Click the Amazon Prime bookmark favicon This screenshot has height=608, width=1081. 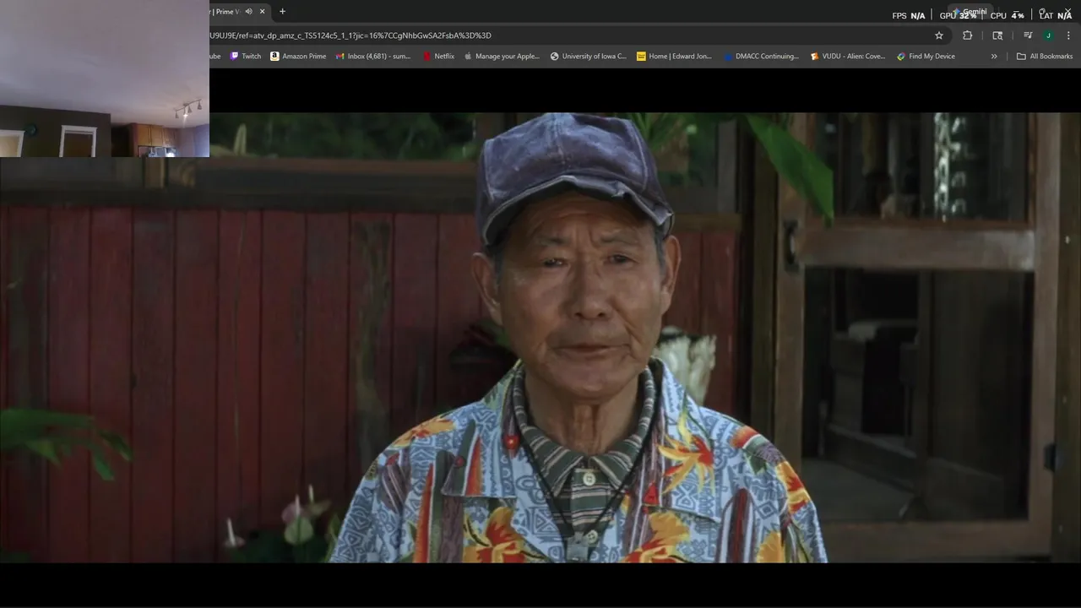[x=274, y=57]
